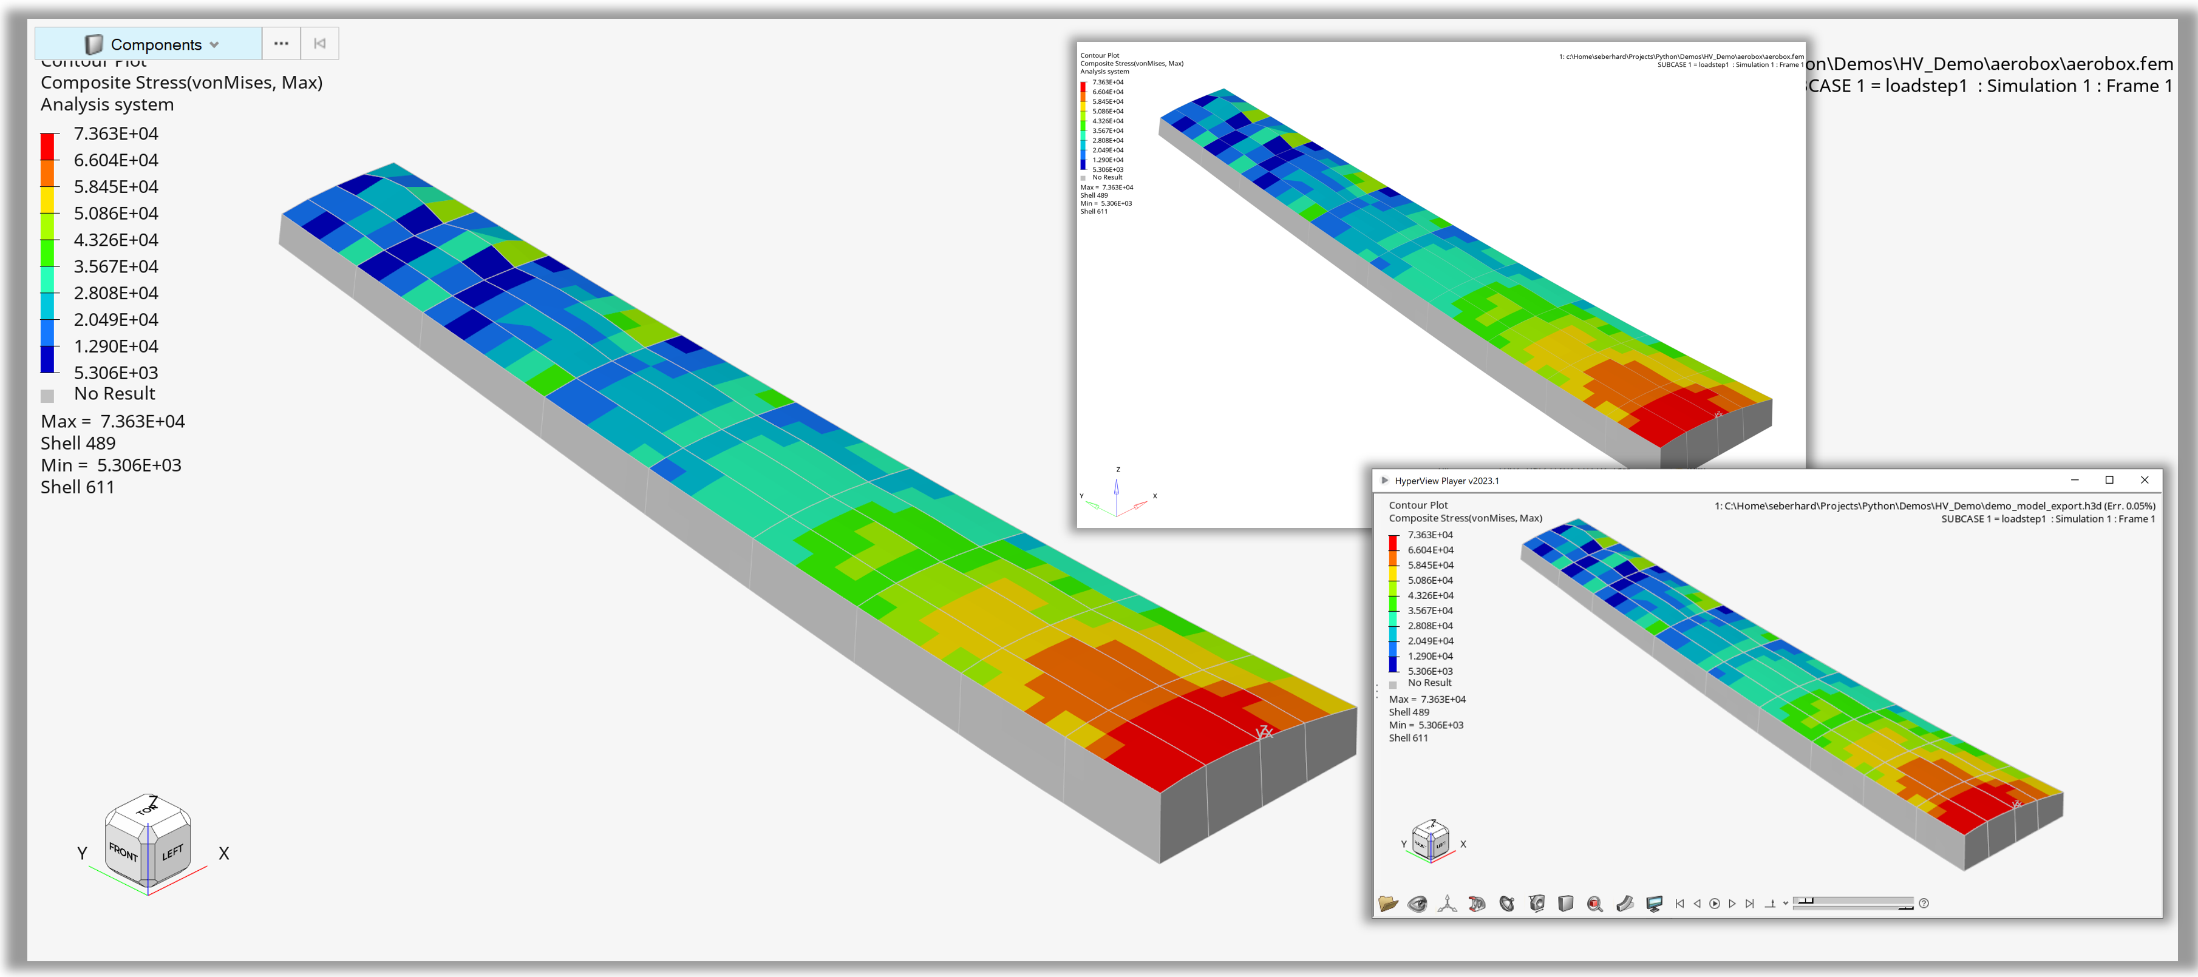Screen dimensions: 2198x977
Task: Jump to last animation frame in the Player
Action: pyautogui.click(x=1750, y=904)
